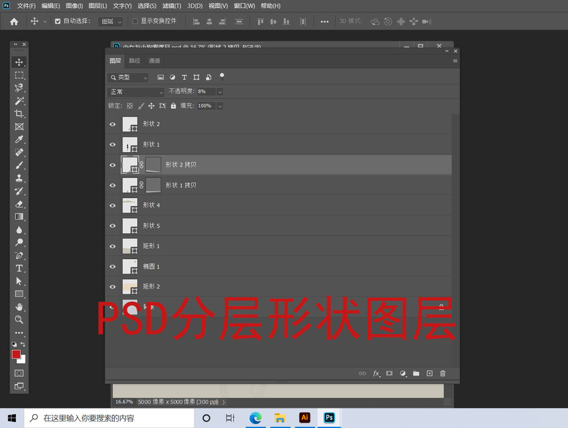
Task: Open the Layers panel flyout menu
Action: click(x=455, y=61)
